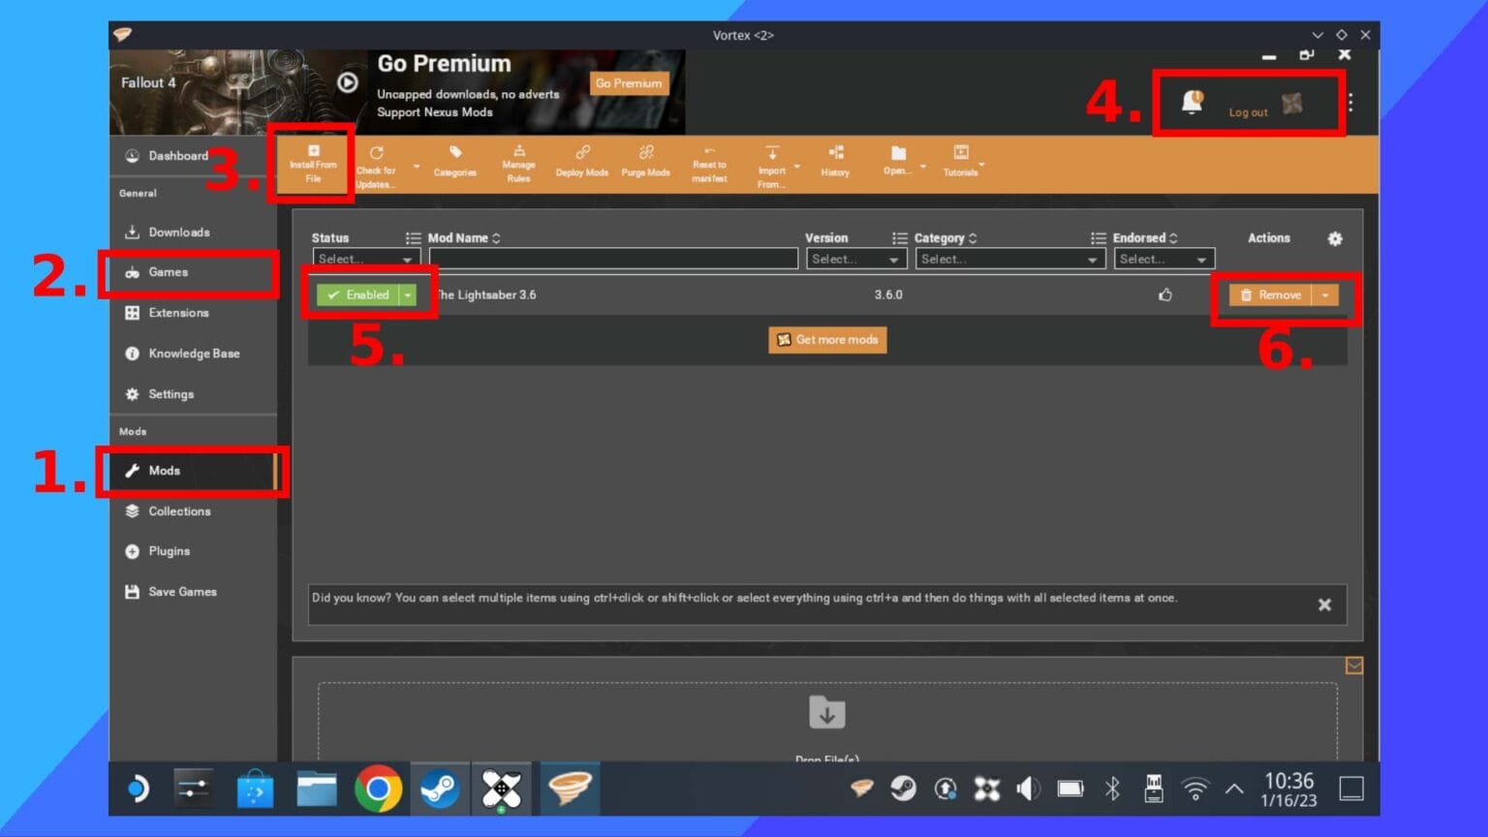Click Purge Mods toolbar icon

pos(645,162)
